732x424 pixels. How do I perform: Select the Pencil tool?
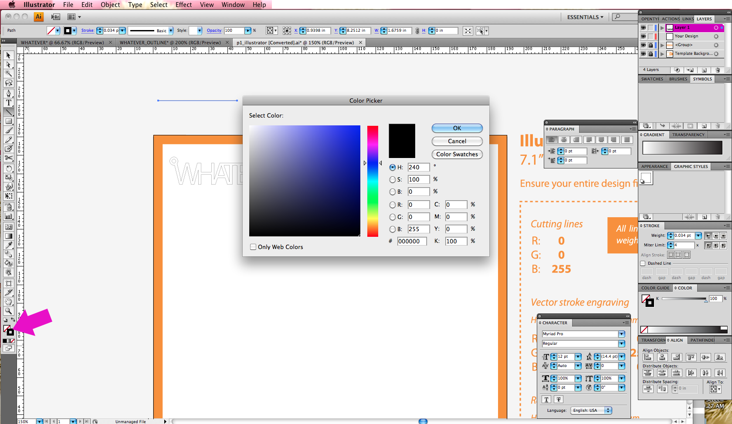pos(8,139)
